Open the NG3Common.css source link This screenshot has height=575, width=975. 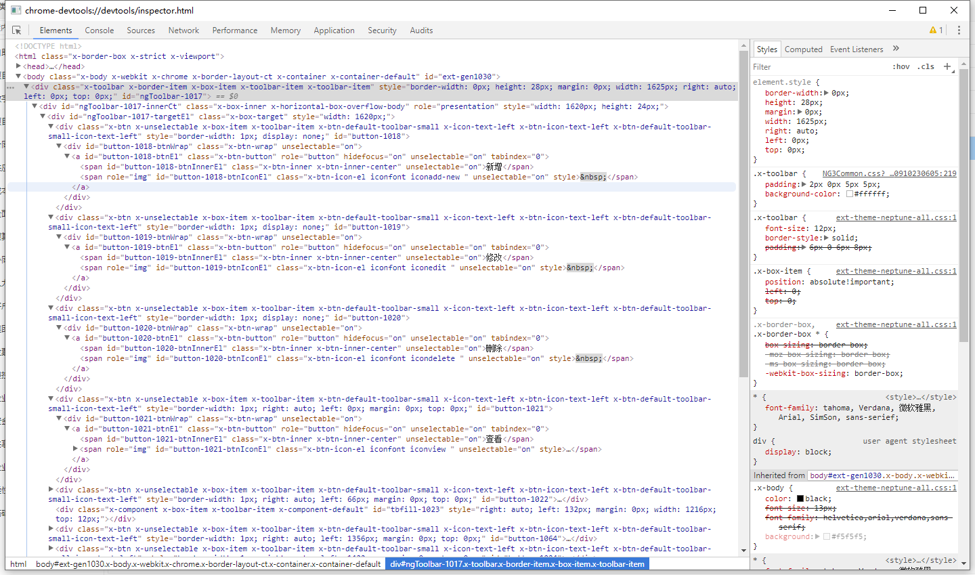(x=889, y=174)
